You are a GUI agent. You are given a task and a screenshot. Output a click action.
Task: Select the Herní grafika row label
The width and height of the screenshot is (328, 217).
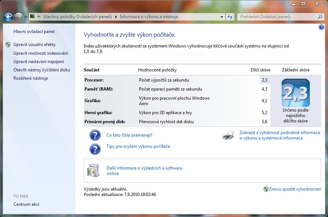point(98,113)
